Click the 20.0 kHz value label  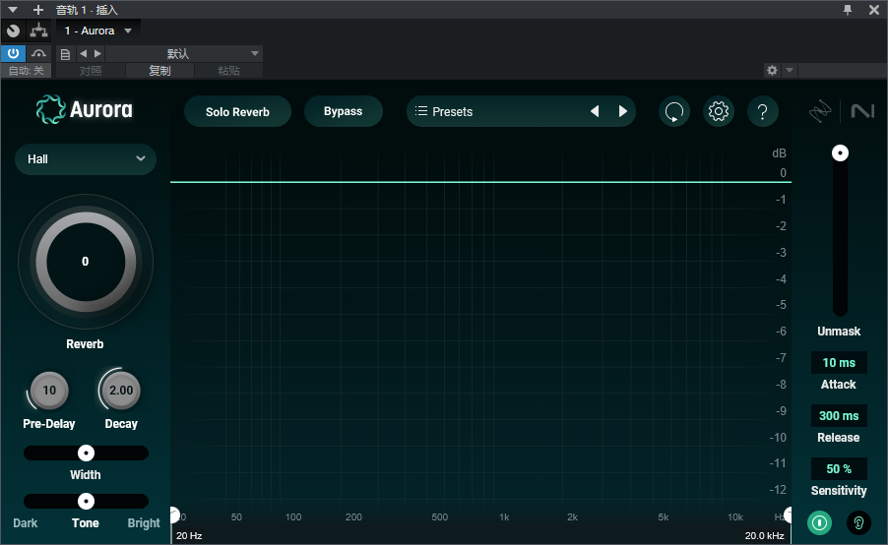[765, 535]
